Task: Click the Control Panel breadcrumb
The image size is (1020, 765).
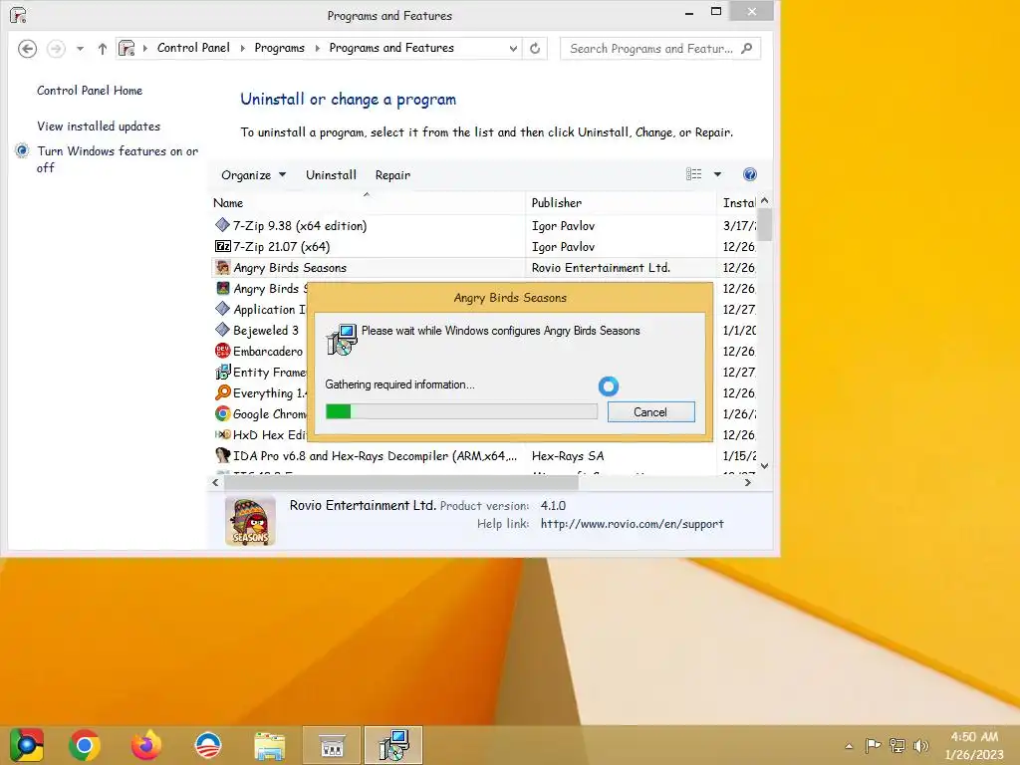Action: (x=193, y=48)
